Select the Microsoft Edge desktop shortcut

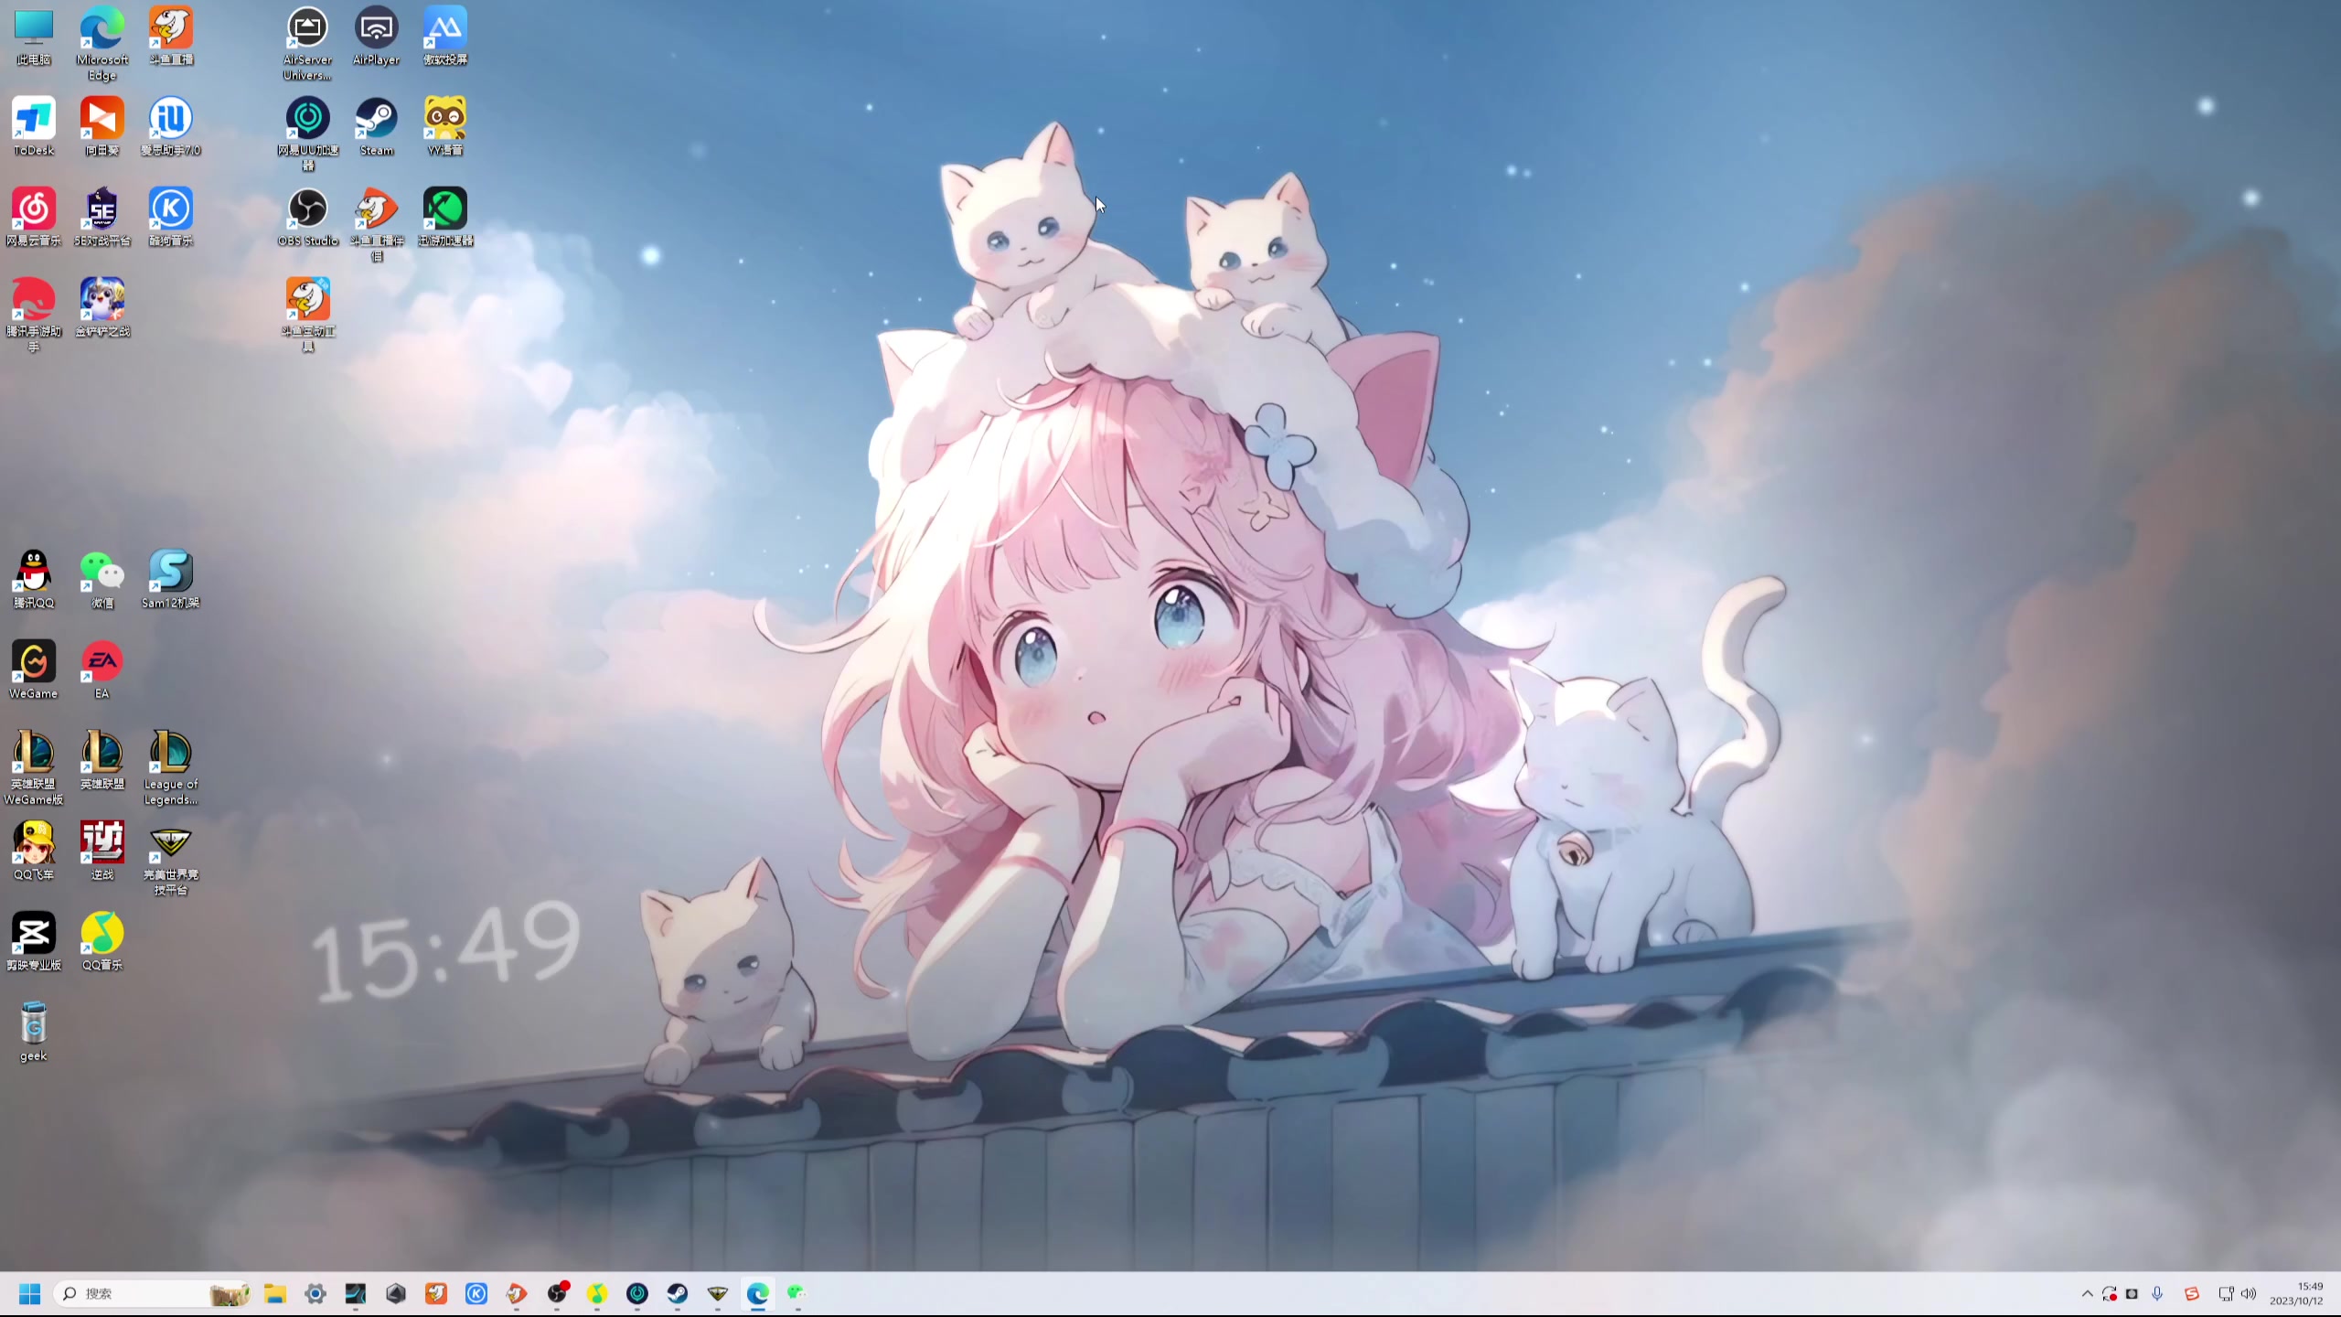point(102,44)
